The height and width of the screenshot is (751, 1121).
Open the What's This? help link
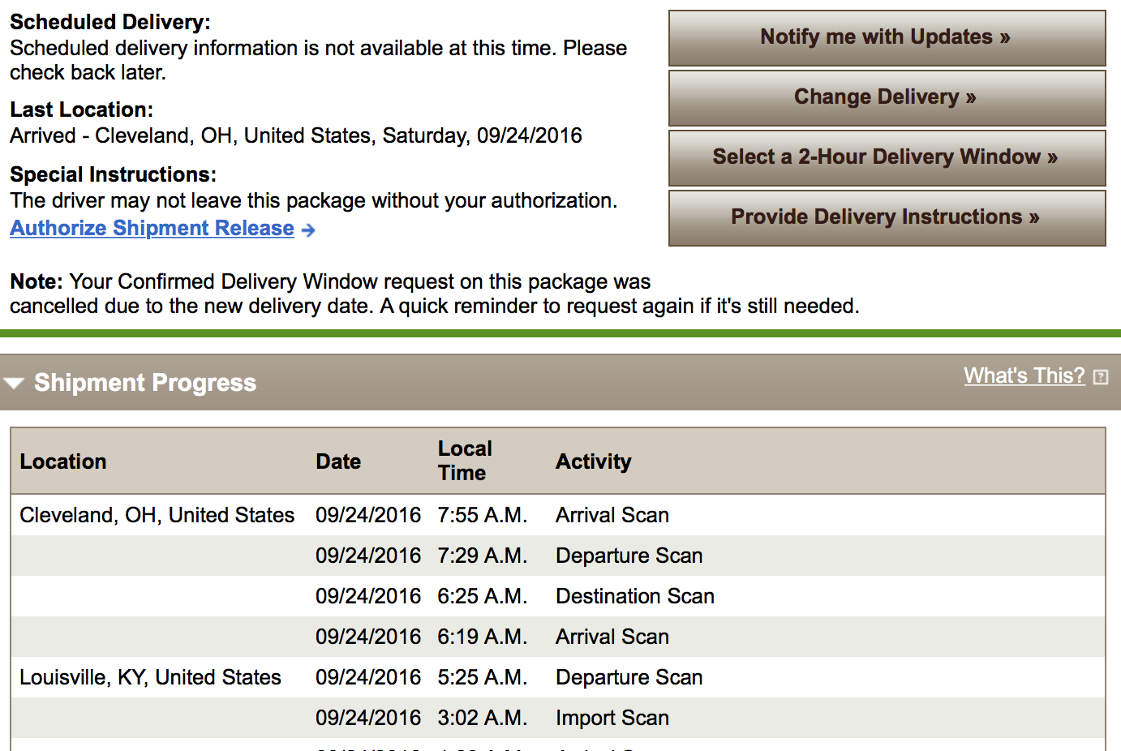pyautogui.click(x=1024, y=375)
